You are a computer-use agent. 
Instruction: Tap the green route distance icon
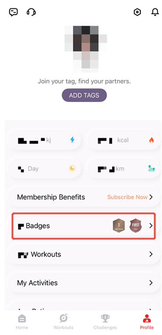click(x=152, y=168)
